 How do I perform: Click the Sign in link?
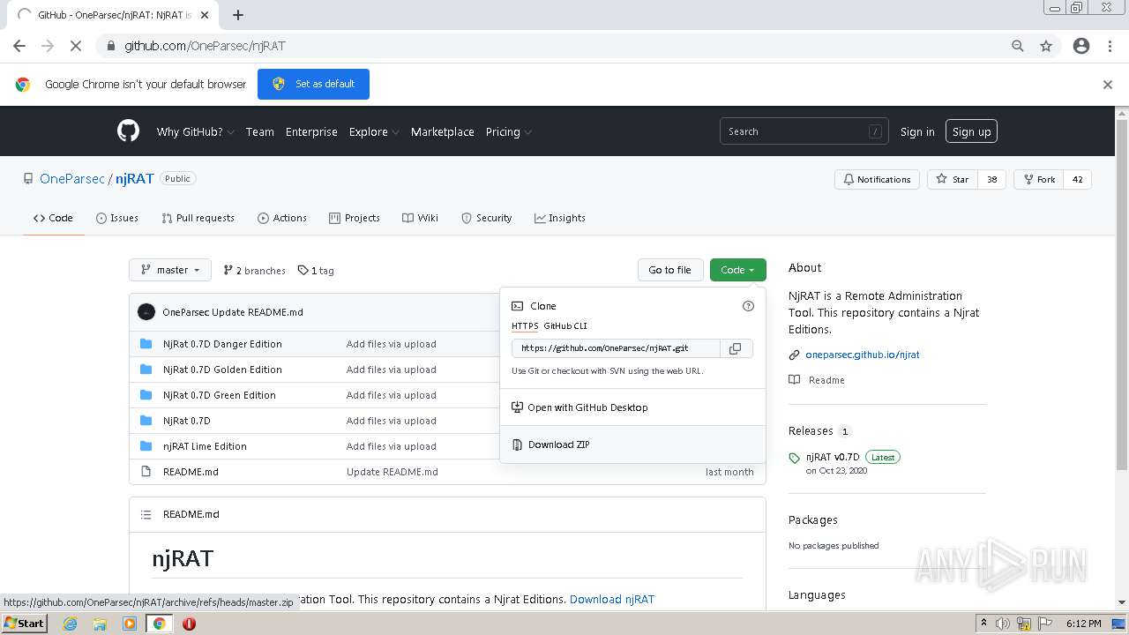coord(917,131)
